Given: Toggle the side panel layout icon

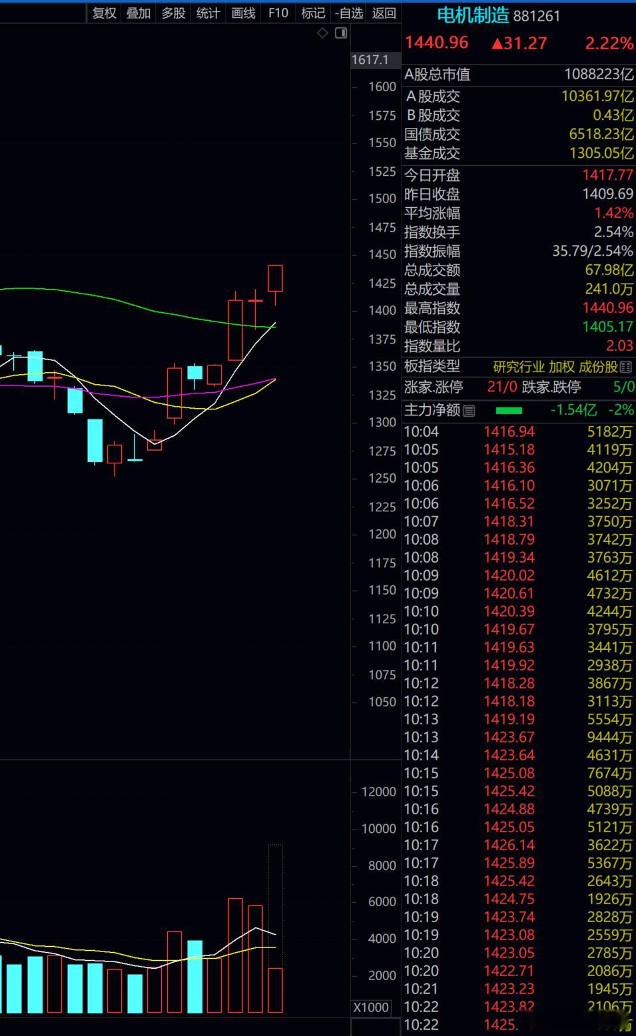Looking at the screenshot, I should point(341,33).
